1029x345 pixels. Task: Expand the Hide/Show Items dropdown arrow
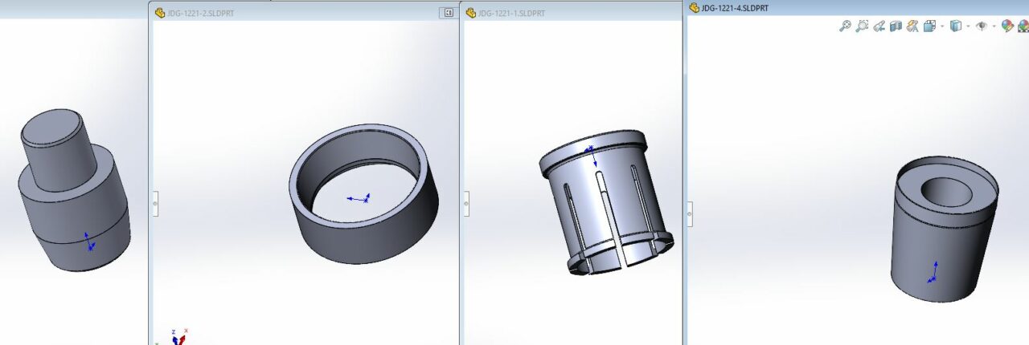pyautogui.click(x=994, y=26)
